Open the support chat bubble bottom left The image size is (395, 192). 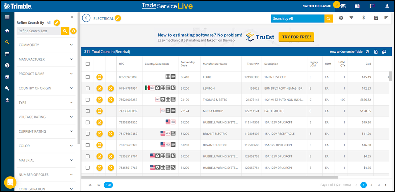(10, 183)
